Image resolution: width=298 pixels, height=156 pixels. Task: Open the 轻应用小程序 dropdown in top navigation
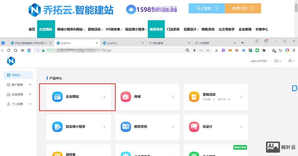[136, 29]
